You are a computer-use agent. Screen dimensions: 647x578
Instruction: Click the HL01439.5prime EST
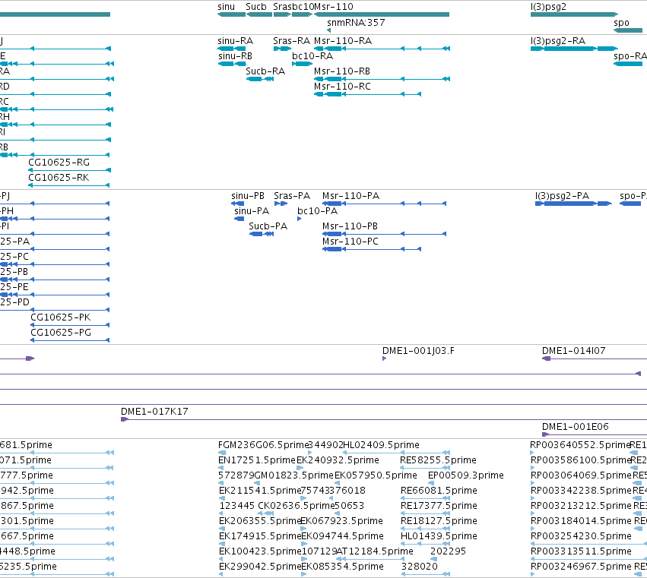point(425,545)
